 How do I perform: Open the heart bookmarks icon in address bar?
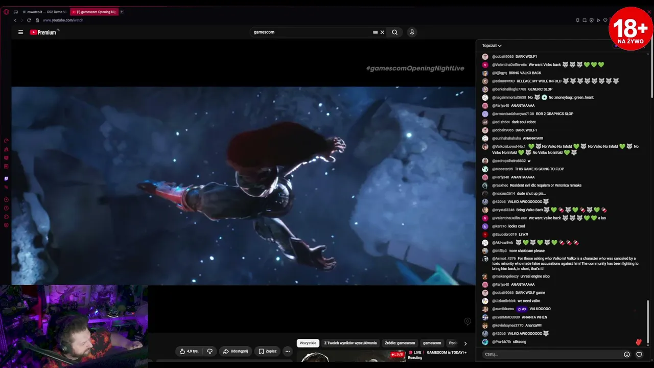click(x=605, y=20)
